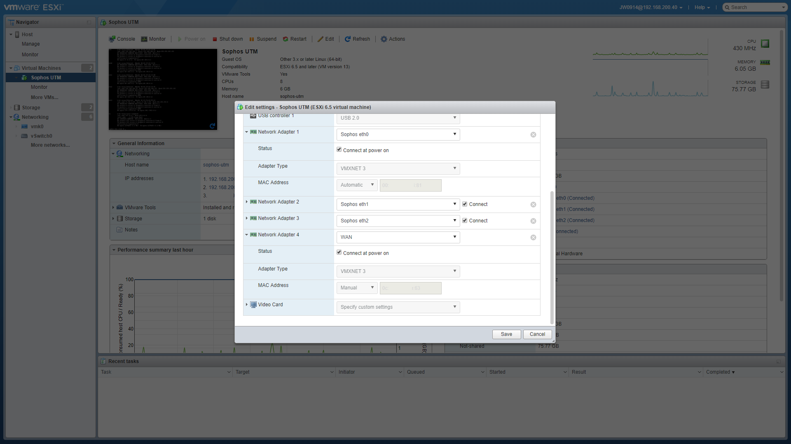Click the Edit pencil toolbar button

[x=325, y=39]
